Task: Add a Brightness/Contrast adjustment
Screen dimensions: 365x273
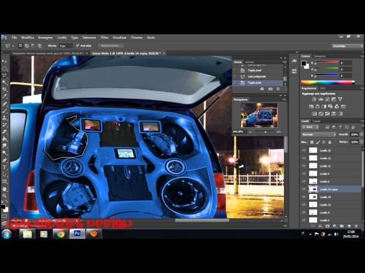Action: (x=314, y=100)
